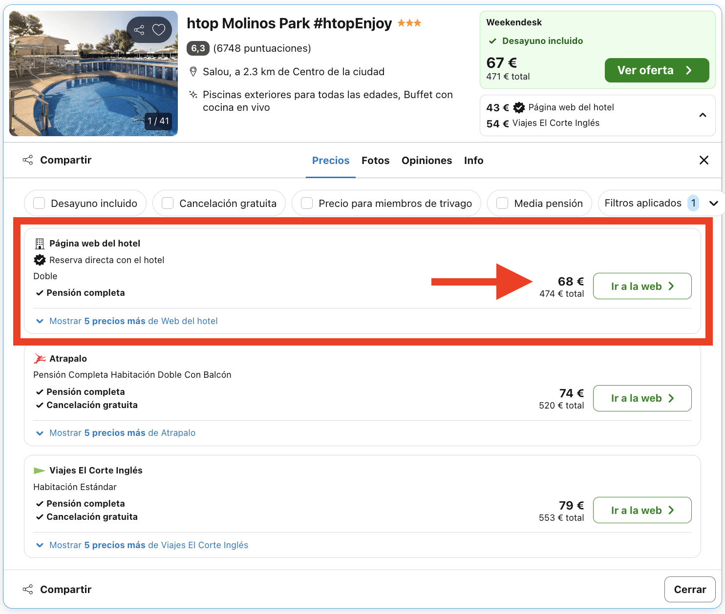
Task: Click Ir a la web for Atrapalo
Action: [642, 398]
